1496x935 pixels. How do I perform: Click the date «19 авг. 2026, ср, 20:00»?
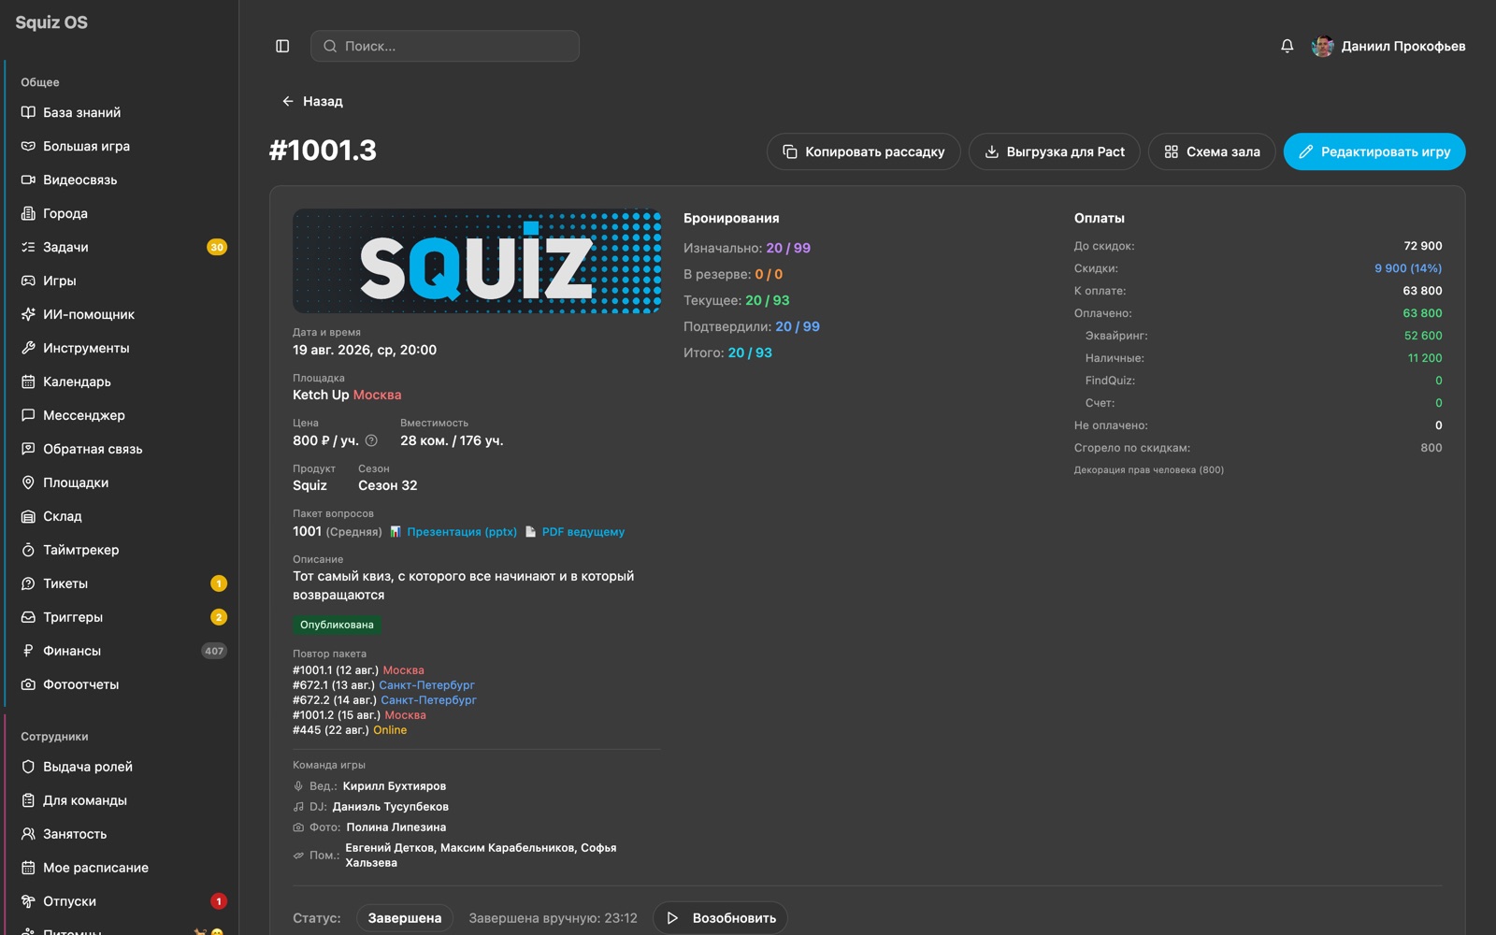click(365, 350)
